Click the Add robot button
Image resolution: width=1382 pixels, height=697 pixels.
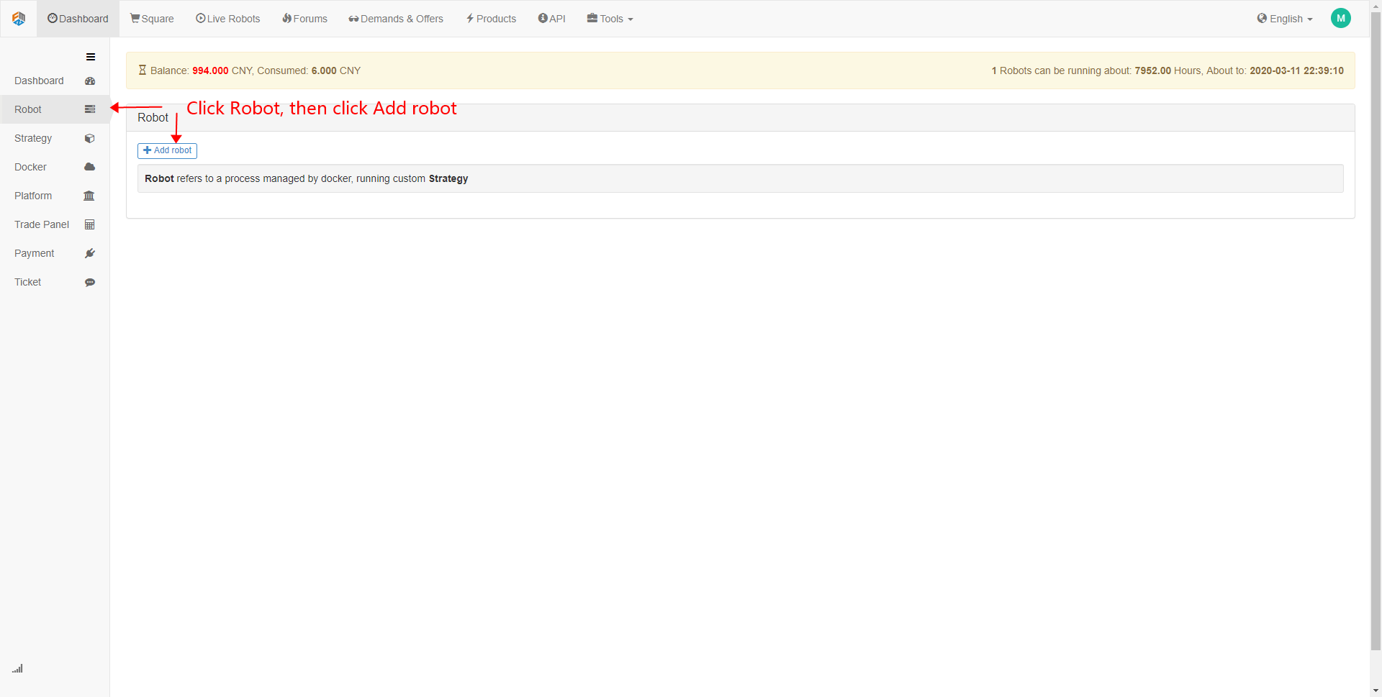[167, 150]
